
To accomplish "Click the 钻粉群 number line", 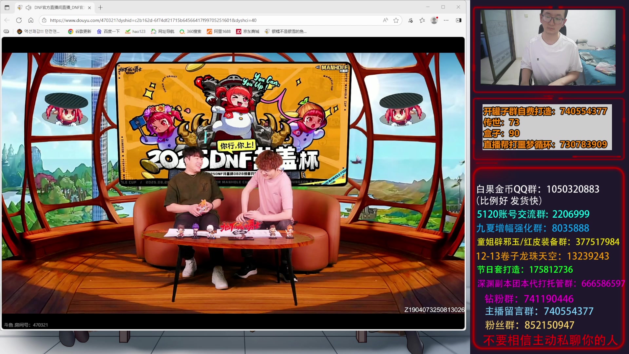I will (x=529, y=299).
